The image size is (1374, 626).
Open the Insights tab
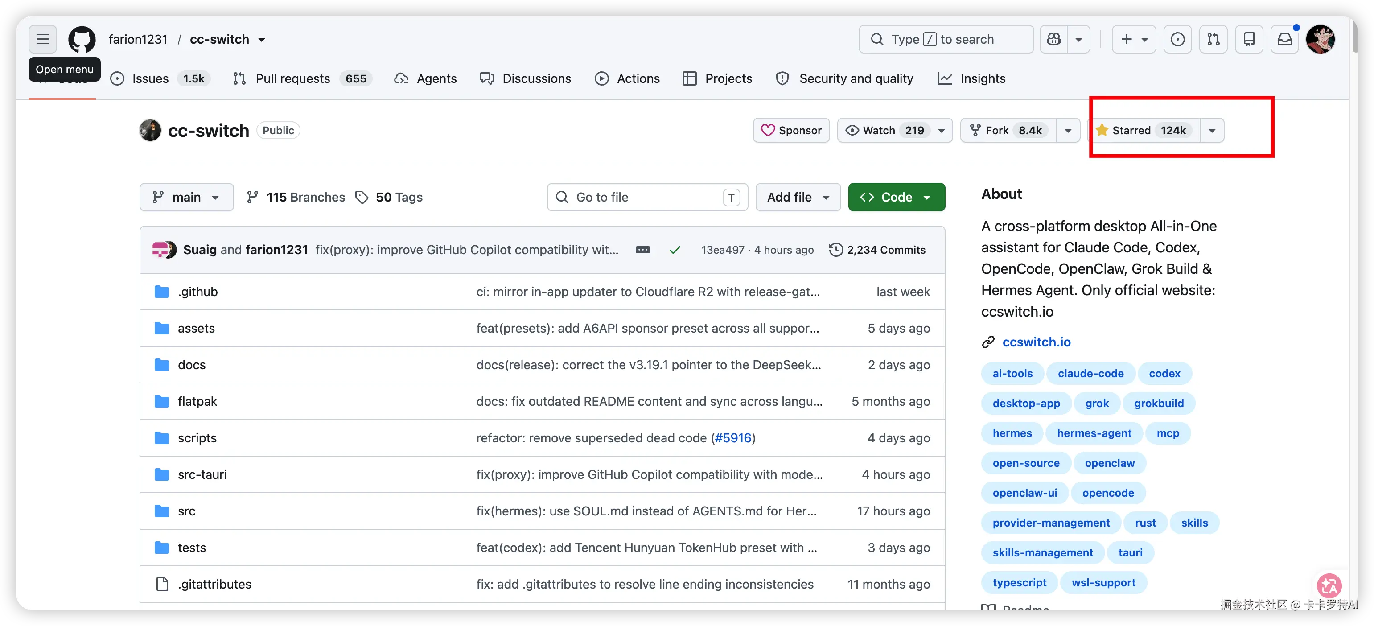(x=971, y=78)
